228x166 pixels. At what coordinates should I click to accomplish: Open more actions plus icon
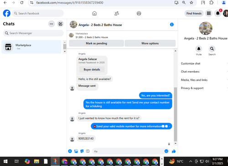coord(70,151)
